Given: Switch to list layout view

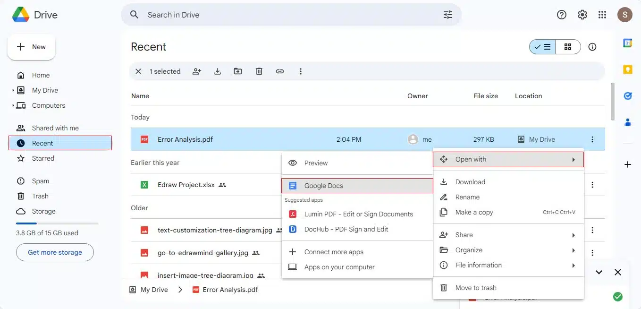Looking at the screenshot, I should (x=542, y=47).
